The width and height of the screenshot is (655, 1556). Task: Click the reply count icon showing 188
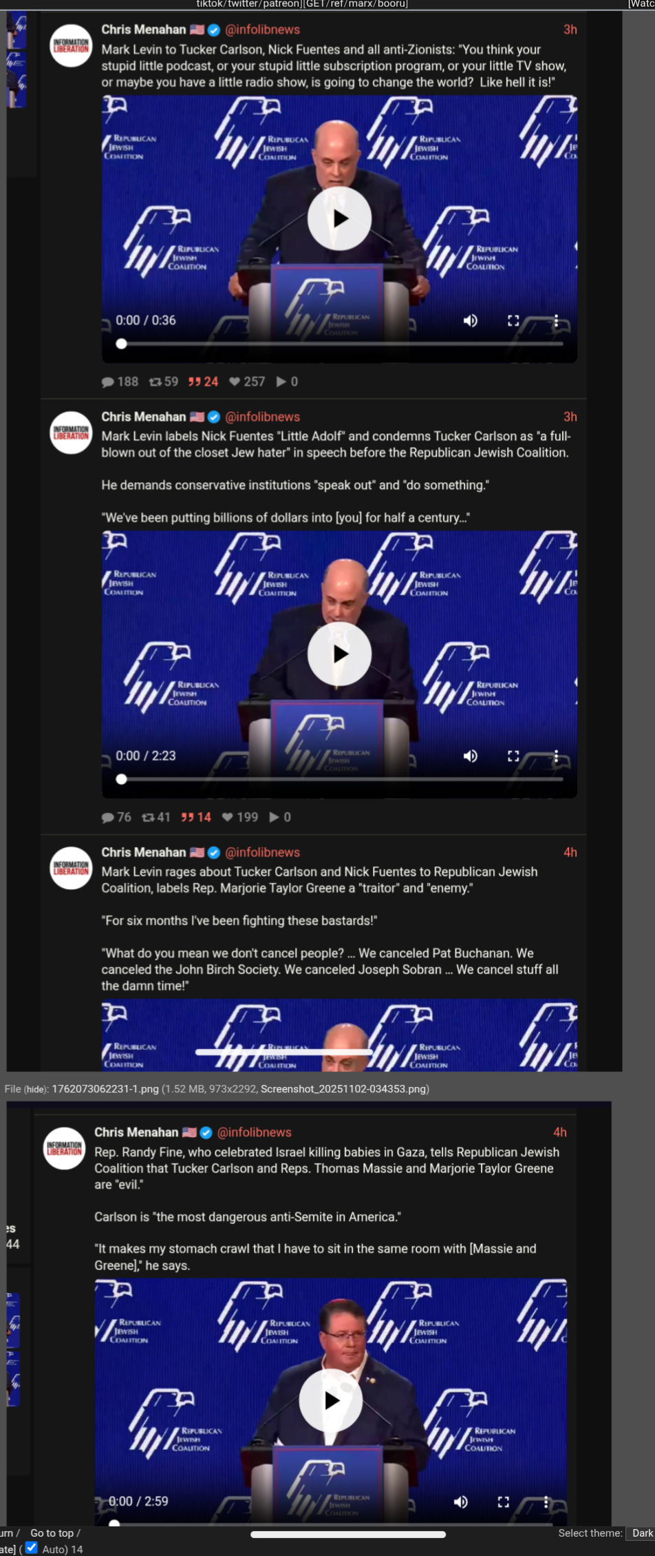coord(108,382)
